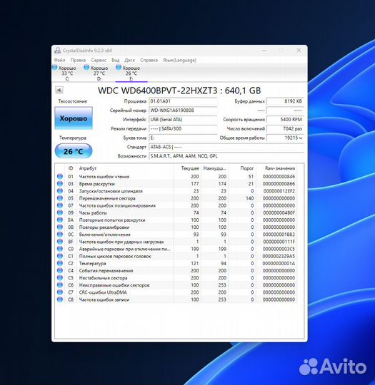Click the rotation speed value 5400 RPM
Viewport: 375px width, 385px height.
pos(285,120)
